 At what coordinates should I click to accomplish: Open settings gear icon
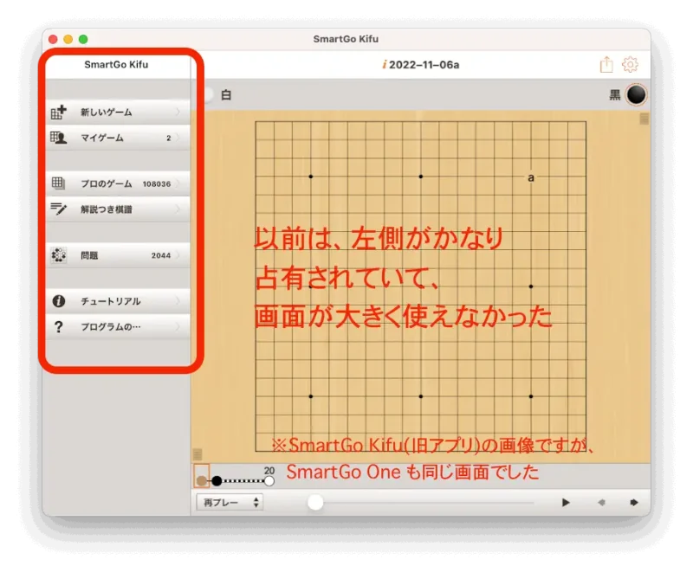click(x=630, y=64)
